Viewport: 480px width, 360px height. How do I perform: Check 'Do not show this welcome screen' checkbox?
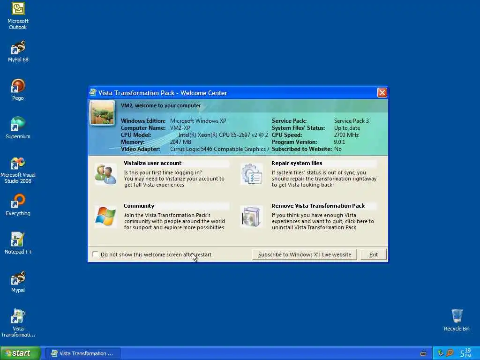95,255
